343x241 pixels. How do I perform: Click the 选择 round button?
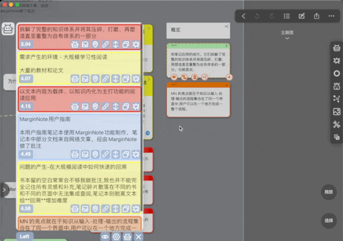click(329, 221)
